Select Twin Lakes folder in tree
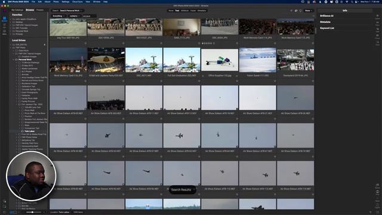 click(x=29, y=131)
